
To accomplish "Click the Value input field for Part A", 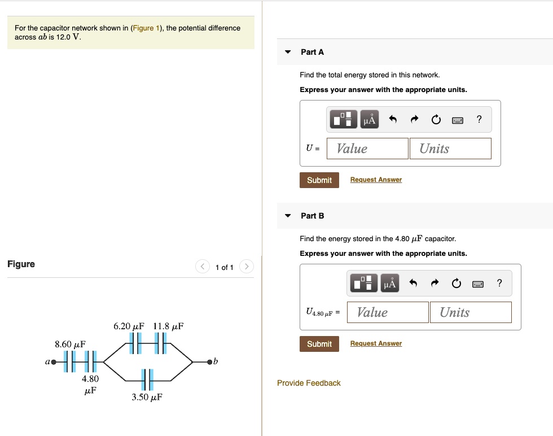I will click(x=367, y=148).
